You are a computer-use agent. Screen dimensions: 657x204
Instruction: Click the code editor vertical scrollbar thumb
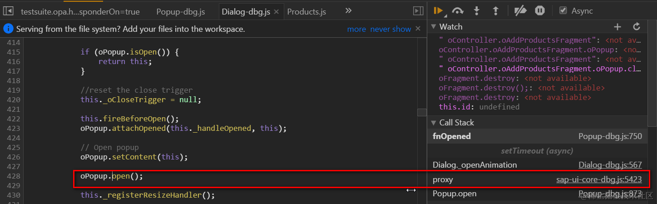click(422, 112)
